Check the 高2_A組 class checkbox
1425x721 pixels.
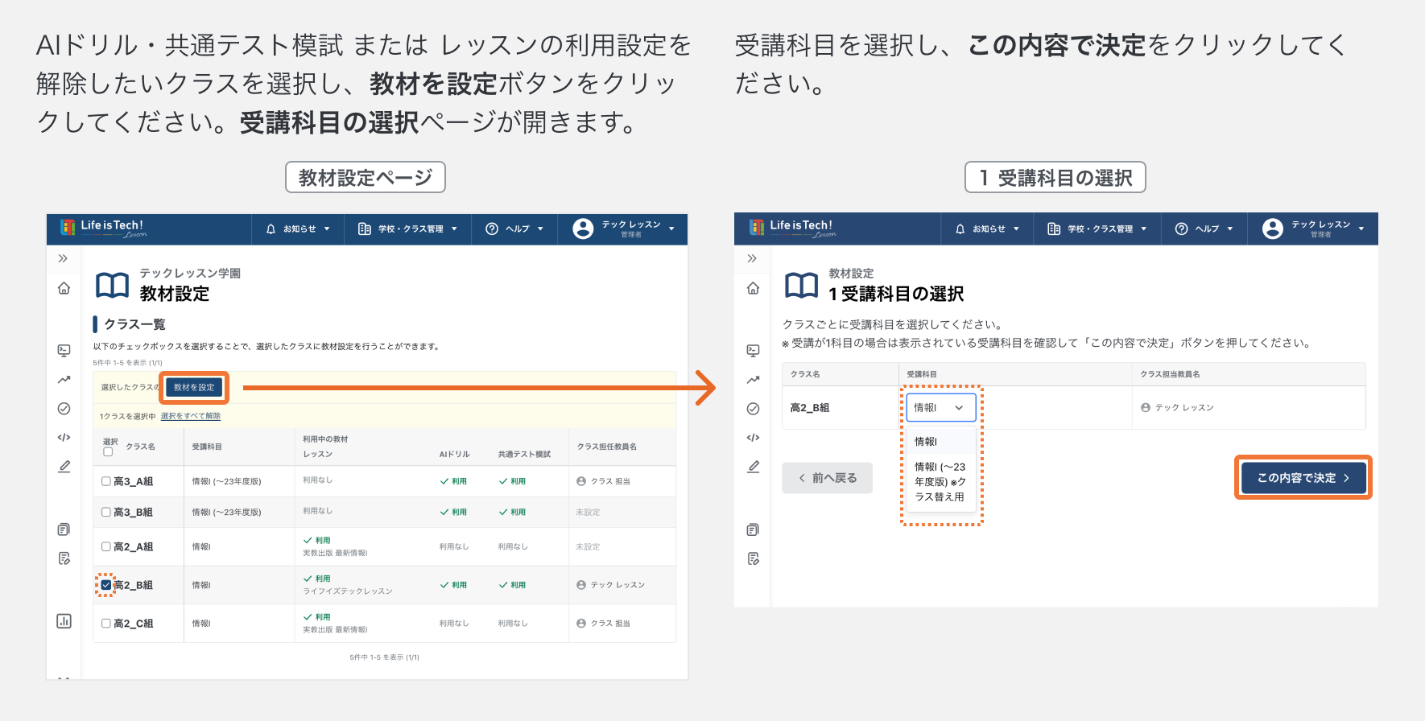[x=106, y=546]
